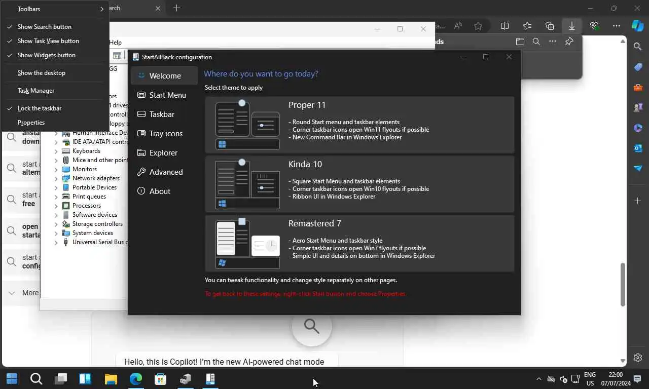Open Properties from taskbar context menu
The width and height of the screenshot is (649, 389).
click(55, 123)
